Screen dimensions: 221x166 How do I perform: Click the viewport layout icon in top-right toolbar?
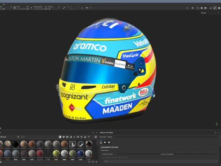(x=198, y=8)
